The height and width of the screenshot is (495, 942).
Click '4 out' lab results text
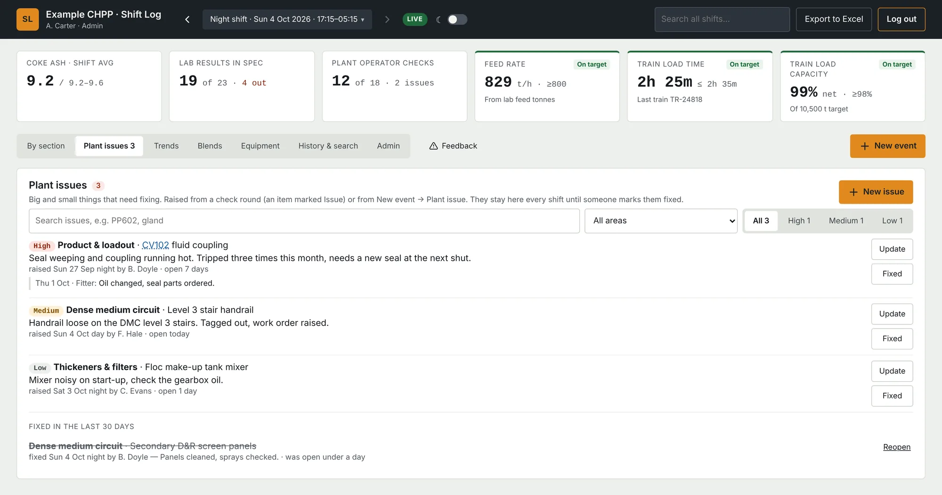coord(254,83)
